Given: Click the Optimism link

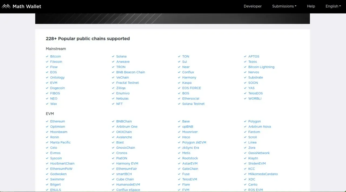Looking at the screenshot, I should pos(58,126).
